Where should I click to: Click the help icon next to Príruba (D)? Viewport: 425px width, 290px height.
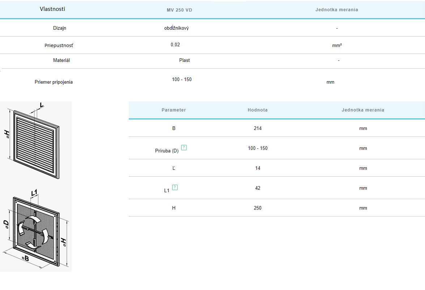click(184, 147)
